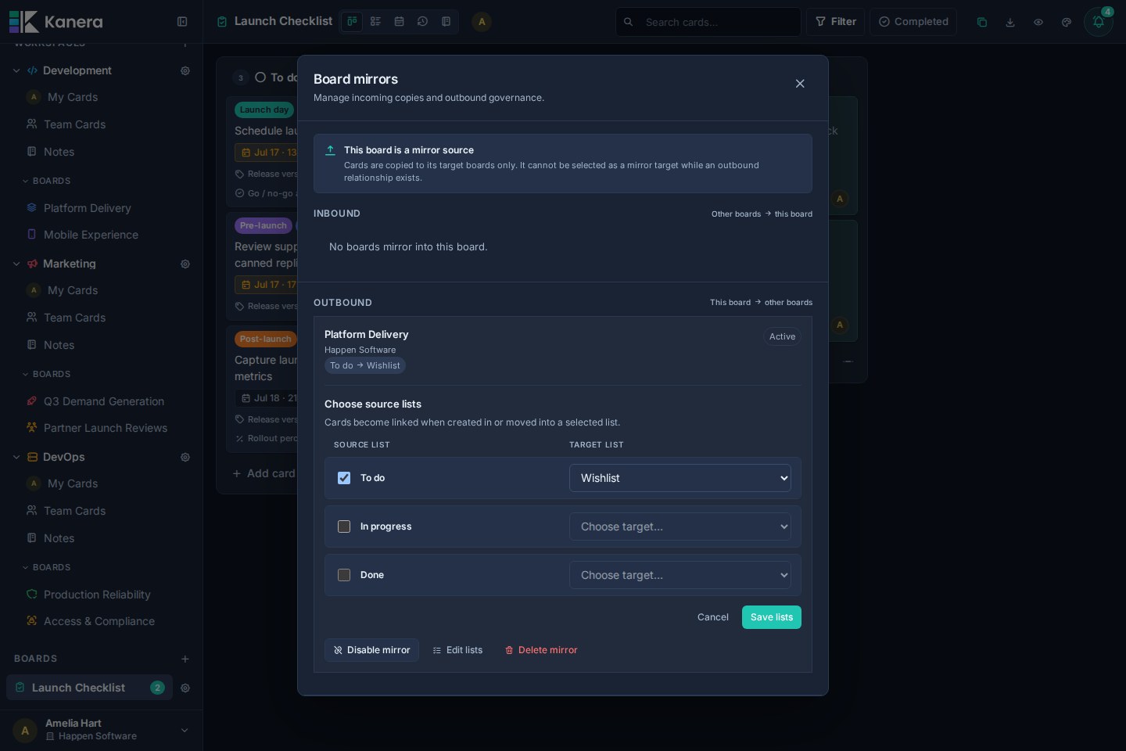Click the Post-launch tag label
1126x751 pixels.
pyautogui.click(x=266, y=339)
